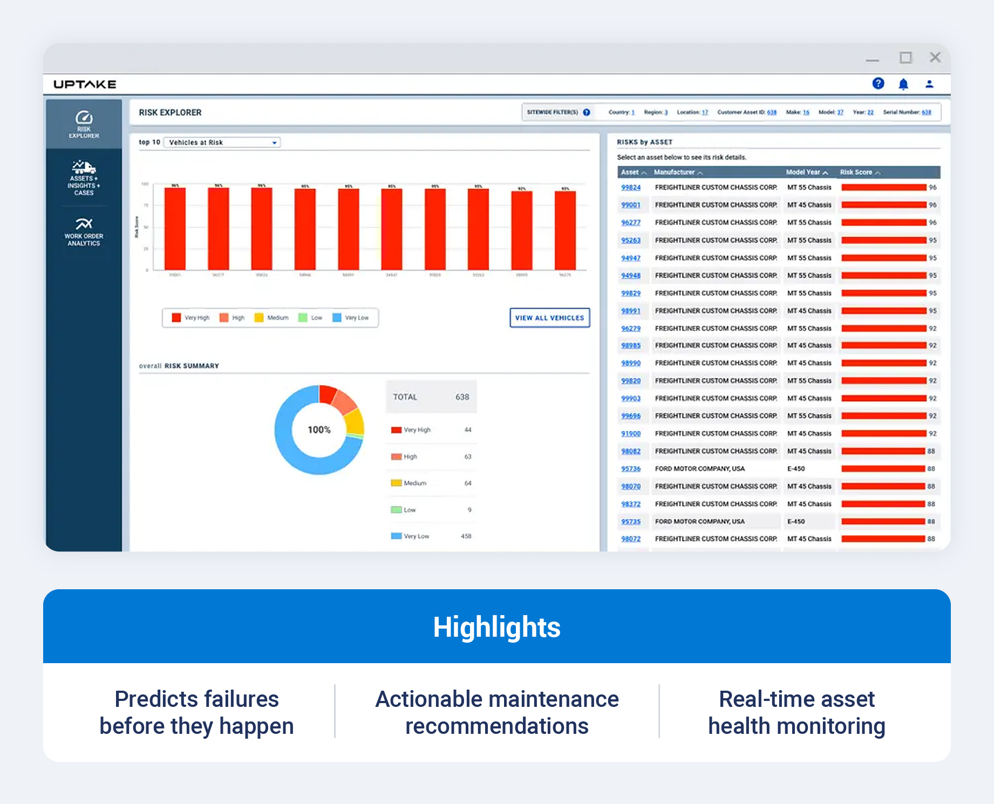
Task: Open asset 95736 details
Action: [x=631, y=469]
